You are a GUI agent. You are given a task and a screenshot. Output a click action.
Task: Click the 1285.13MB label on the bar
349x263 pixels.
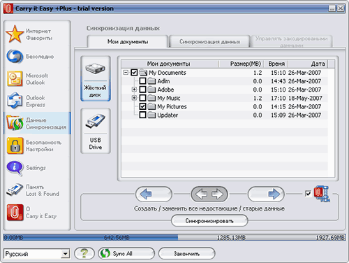[231, 238]
